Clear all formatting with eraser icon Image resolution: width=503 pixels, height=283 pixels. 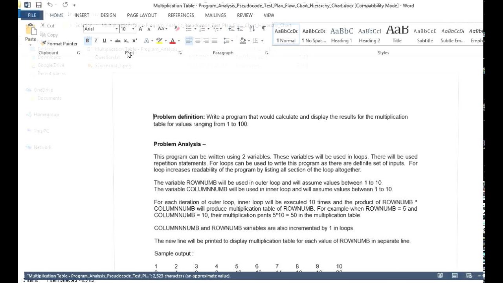177,29
